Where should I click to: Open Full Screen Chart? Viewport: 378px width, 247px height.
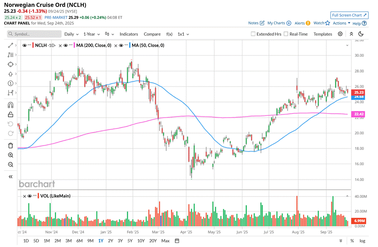click(x=349, y=15)
